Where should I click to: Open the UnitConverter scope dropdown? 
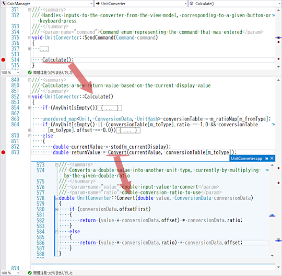pos(141,4)
